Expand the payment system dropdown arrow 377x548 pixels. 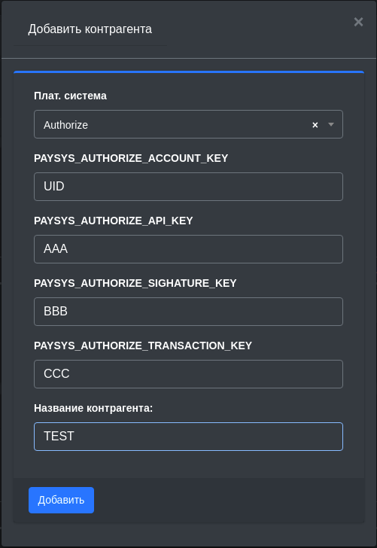point(331,124)
